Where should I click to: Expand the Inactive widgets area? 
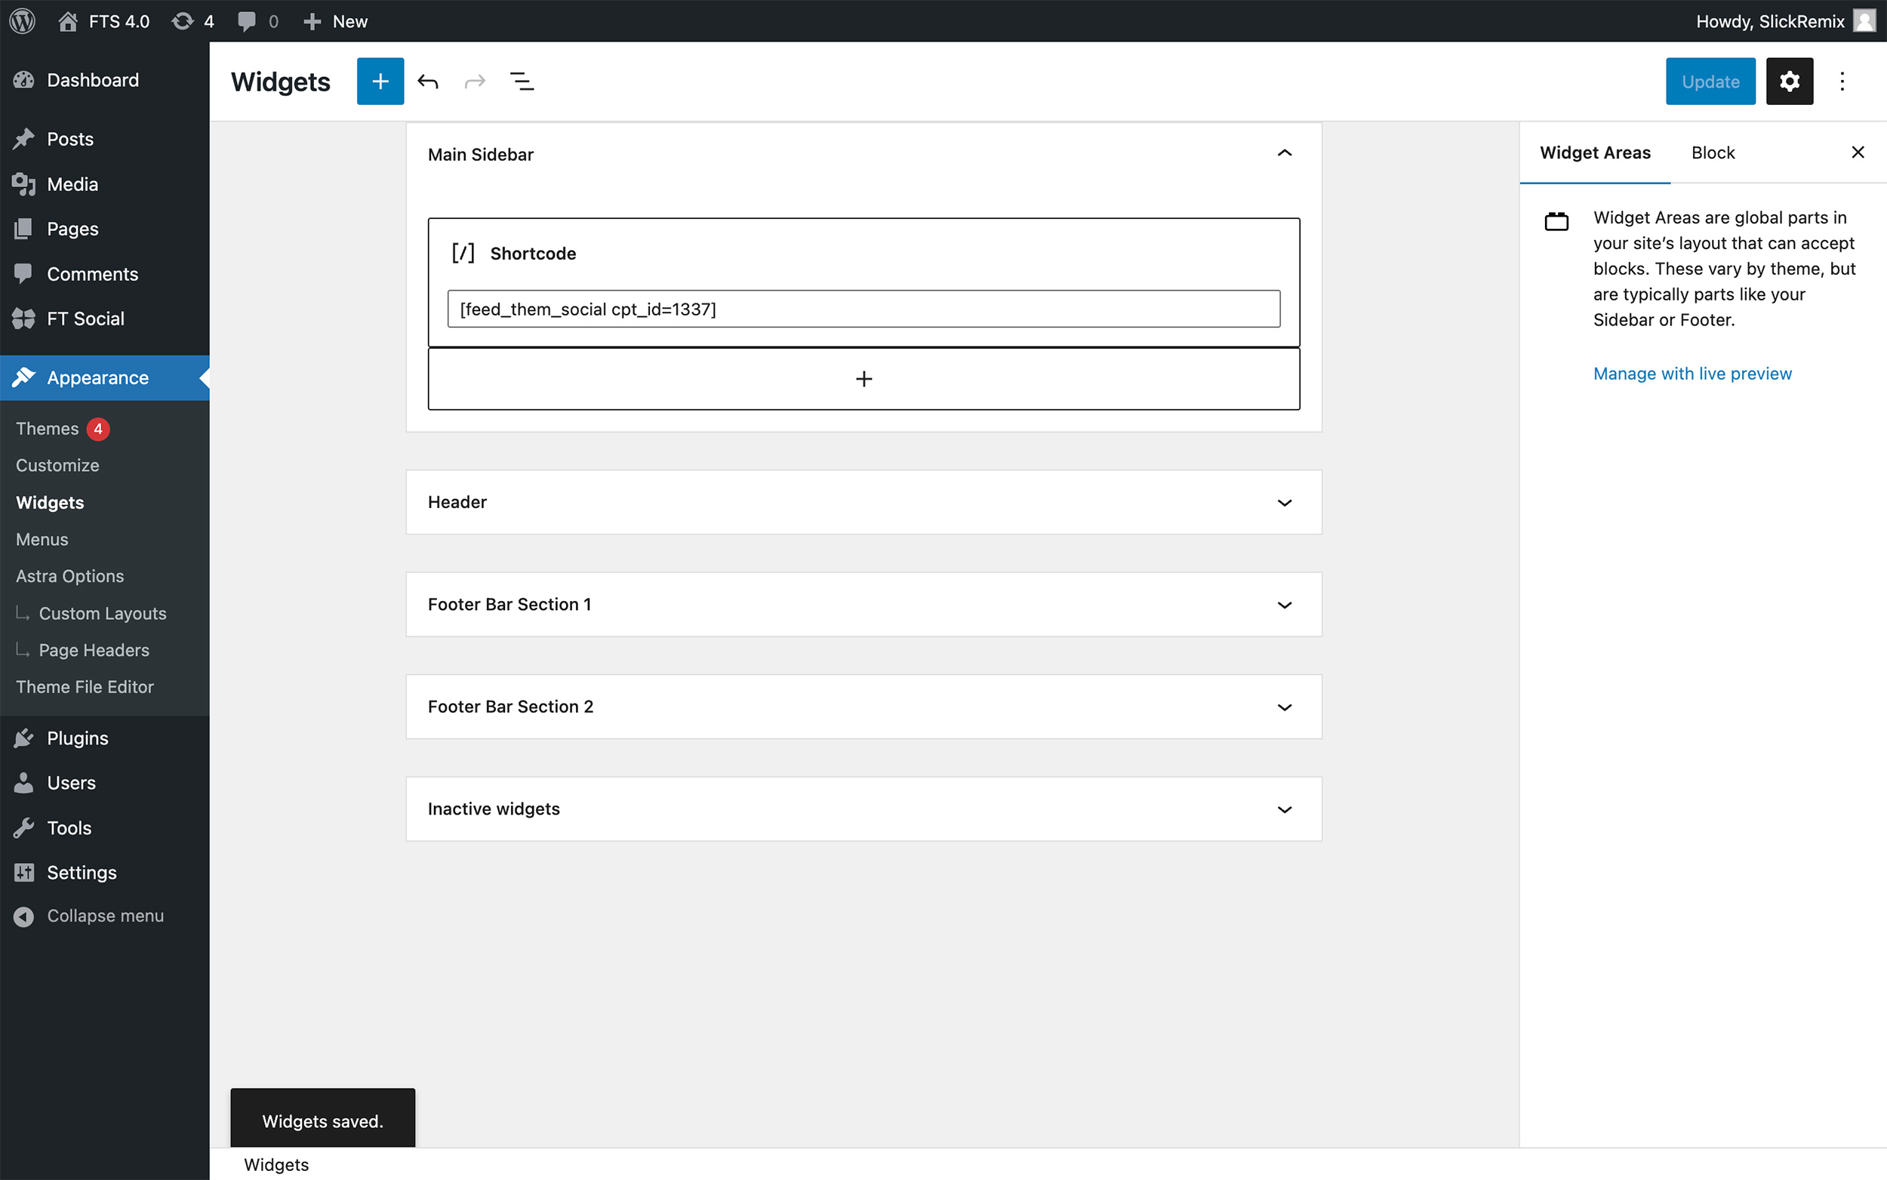point(863,809)
